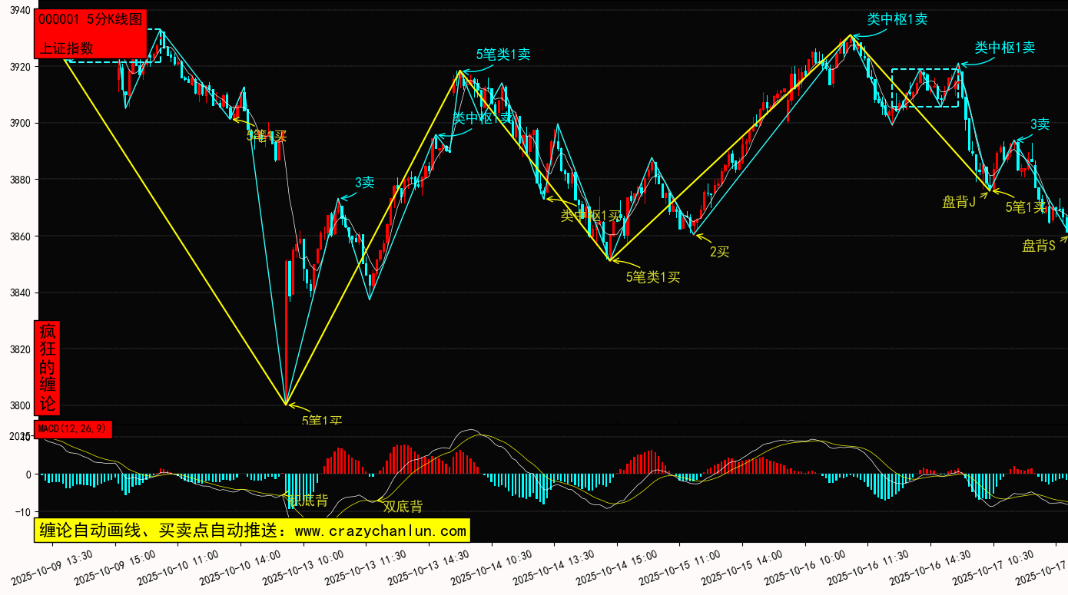Select the MACD(12,26,9) indicator label
This screenshot has height=595, width=1068.
pos(74,428)
